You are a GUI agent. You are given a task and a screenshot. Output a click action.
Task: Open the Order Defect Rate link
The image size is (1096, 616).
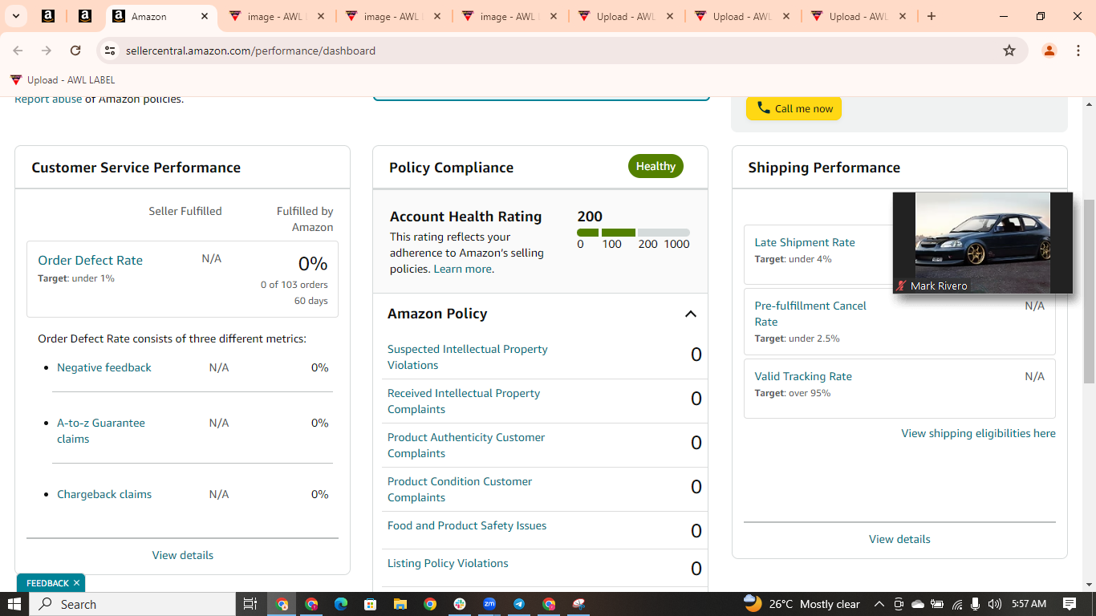[x=90, y=260]
